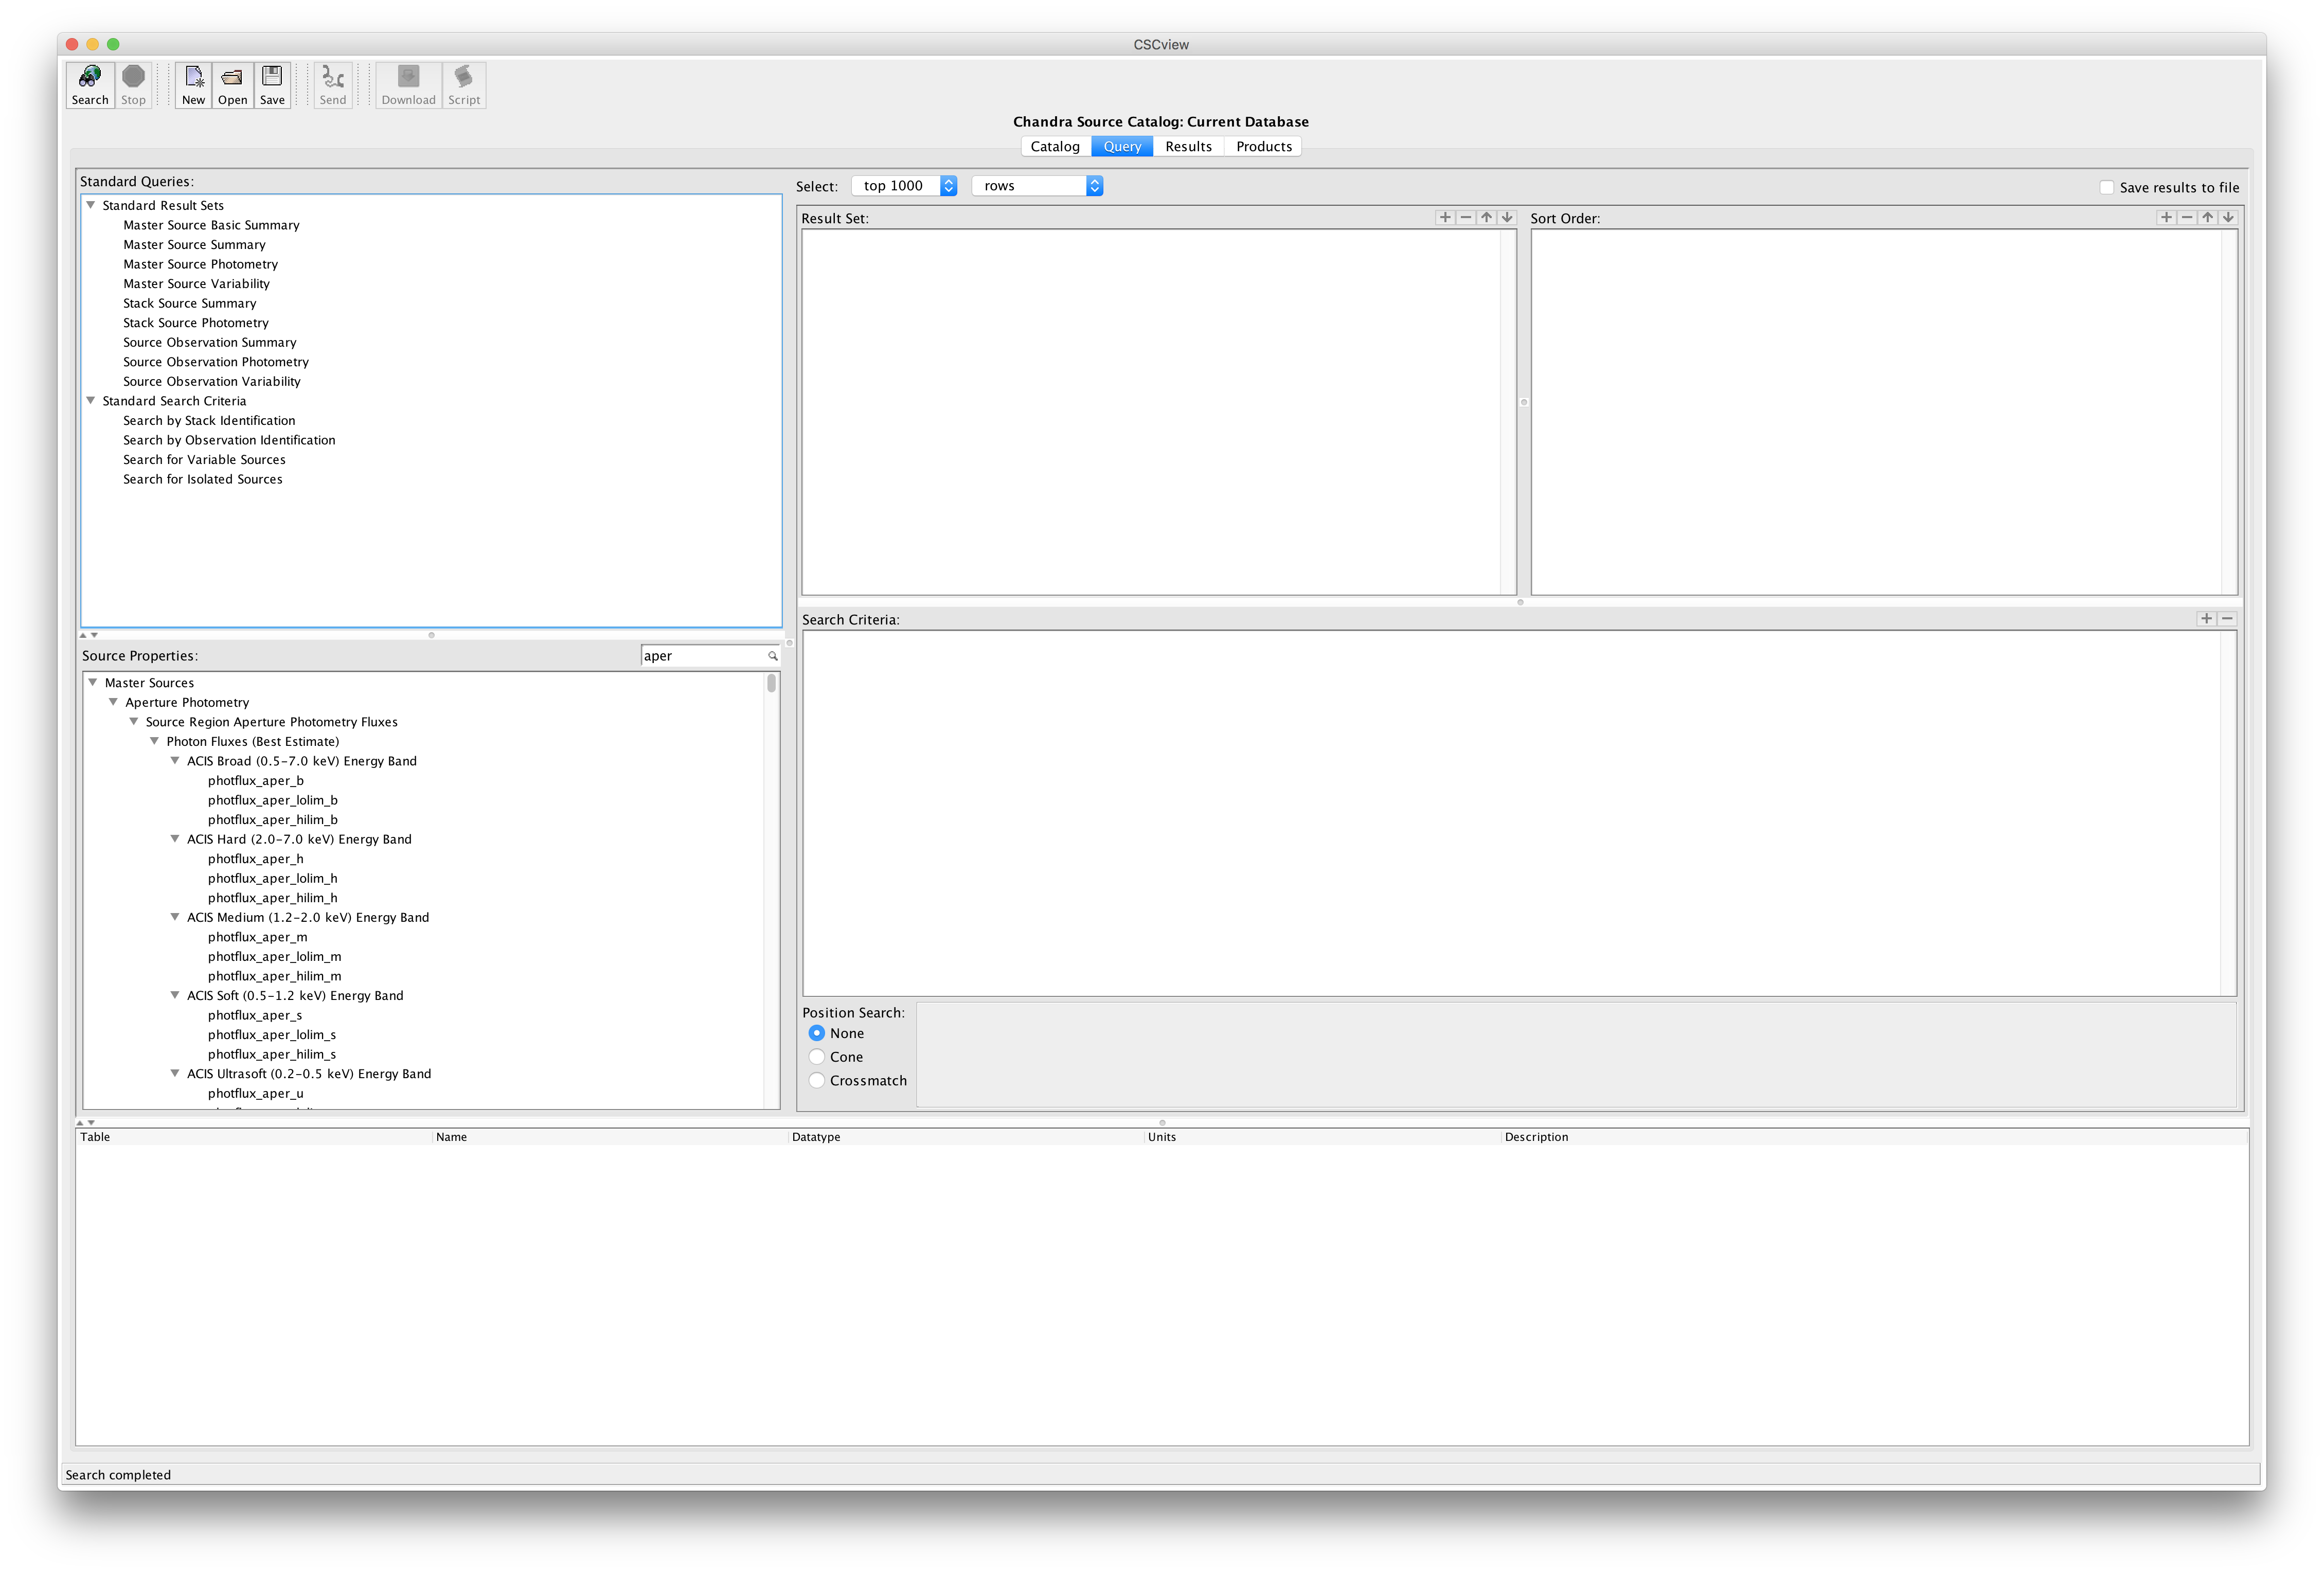Screen dimensions: 2324x1573
Task: Collapse ACIS Hard Energy Band node
Action: coord(175,839)
